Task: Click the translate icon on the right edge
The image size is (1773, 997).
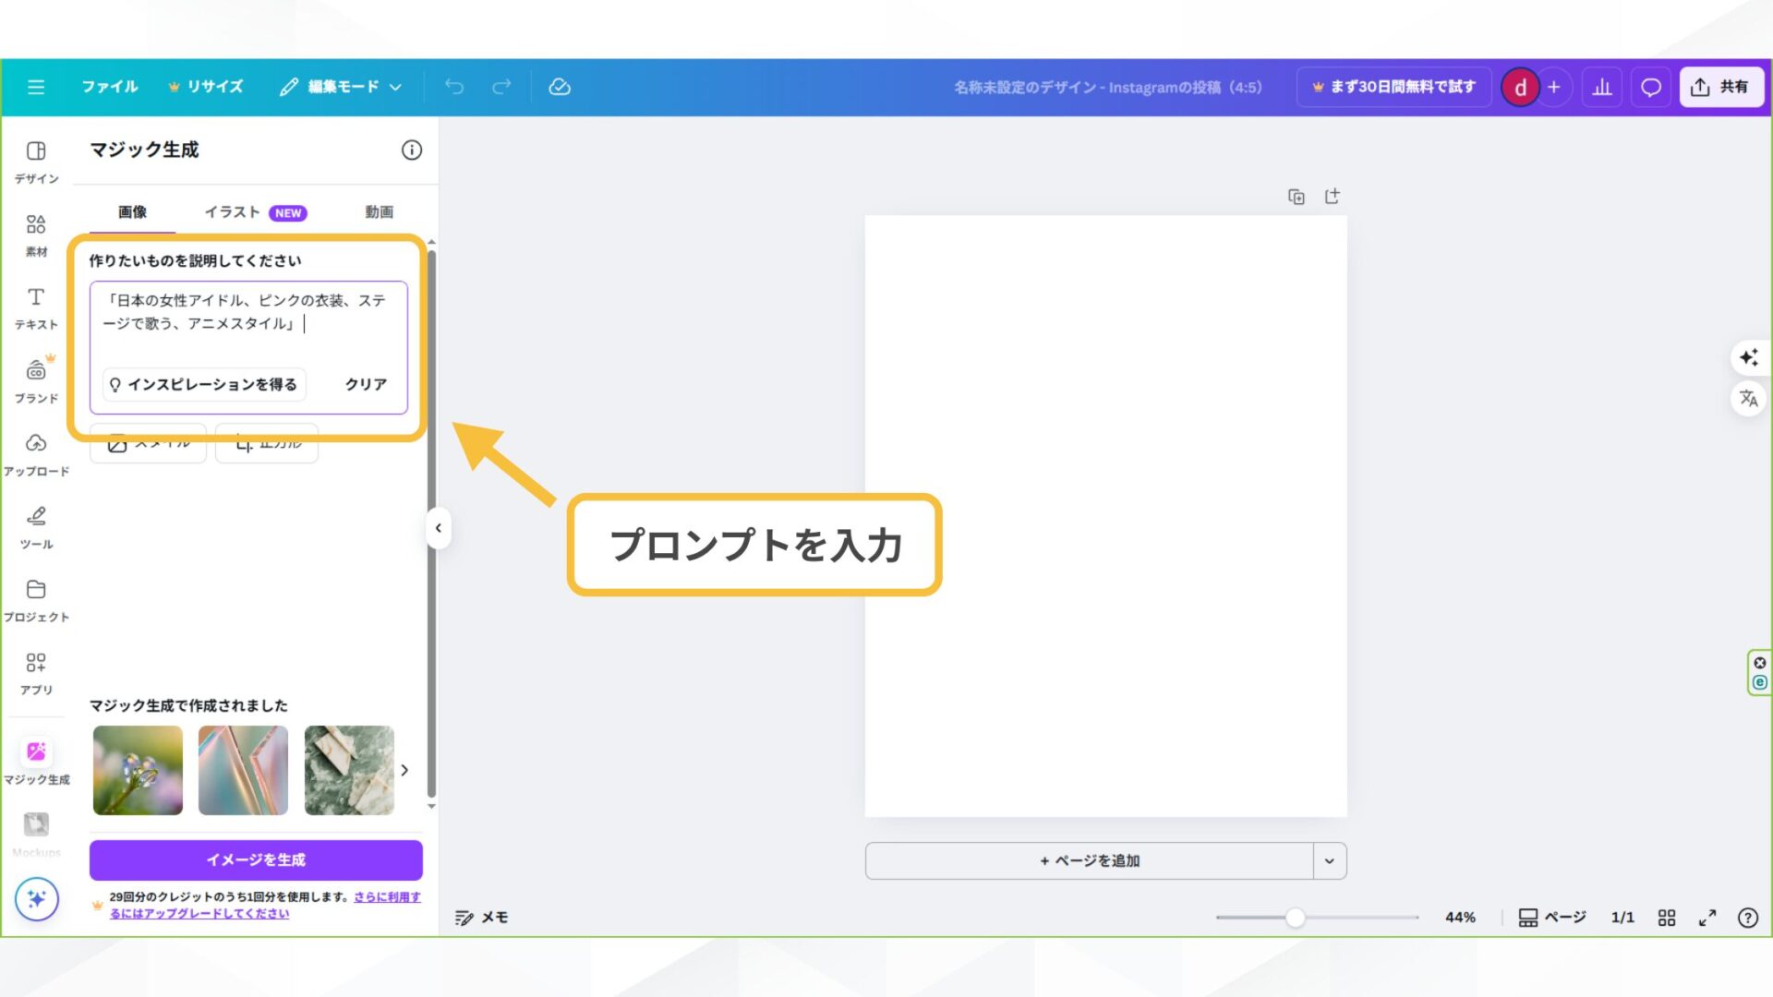Action: coord(1748,399)
